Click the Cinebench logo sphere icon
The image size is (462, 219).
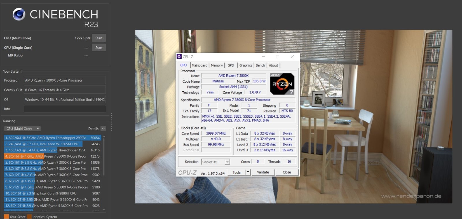pyautogui.click(x=19, y=14)
